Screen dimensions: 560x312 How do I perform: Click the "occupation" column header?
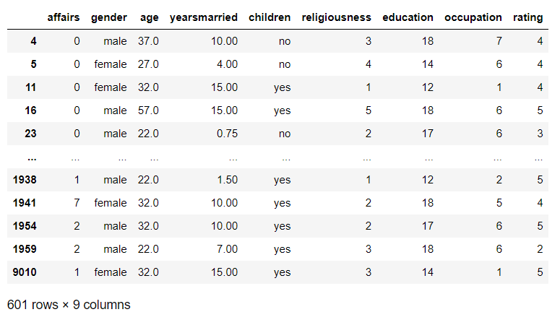coord(473,17)
